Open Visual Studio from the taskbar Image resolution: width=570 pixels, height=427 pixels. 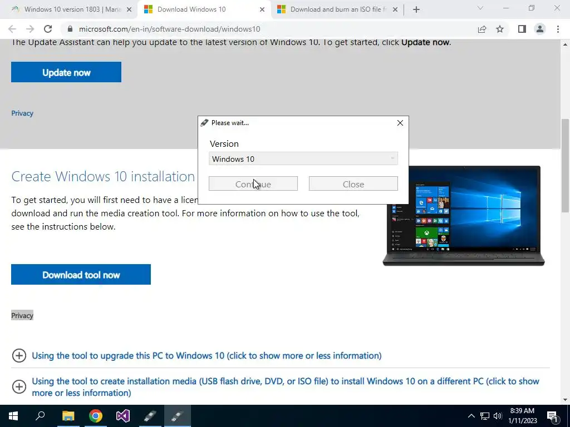click(123, 416)
